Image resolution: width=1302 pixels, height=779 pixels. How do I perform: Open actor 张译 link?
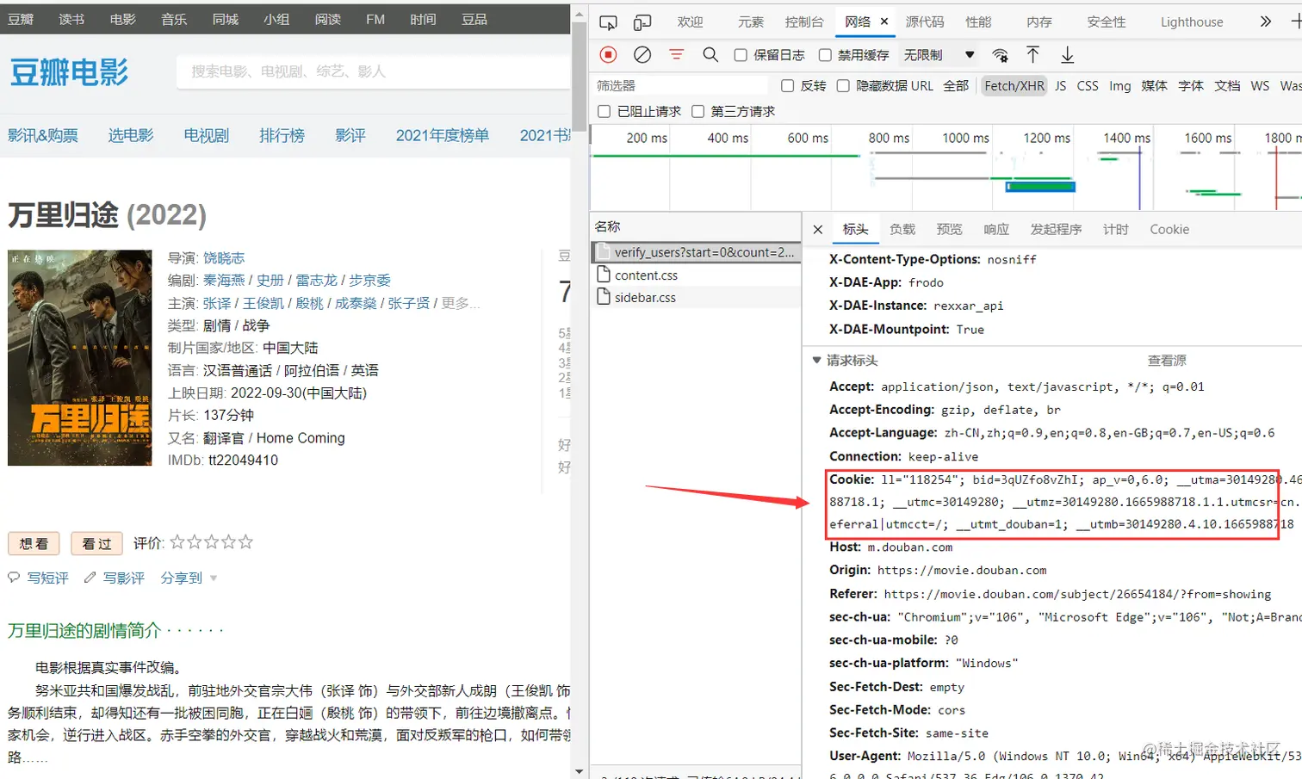[217, 303]
